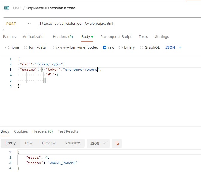The height and width of the screenshot is (187, 201).
Task: Toggle word wrap icon in response
Action: click(117, 143)
